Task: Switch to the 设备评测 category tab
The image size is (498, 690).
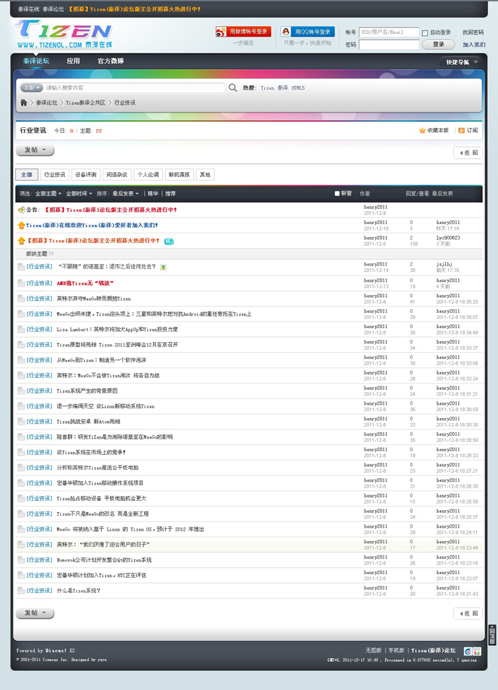Action: pyautogui.click(x=86, y=175)
